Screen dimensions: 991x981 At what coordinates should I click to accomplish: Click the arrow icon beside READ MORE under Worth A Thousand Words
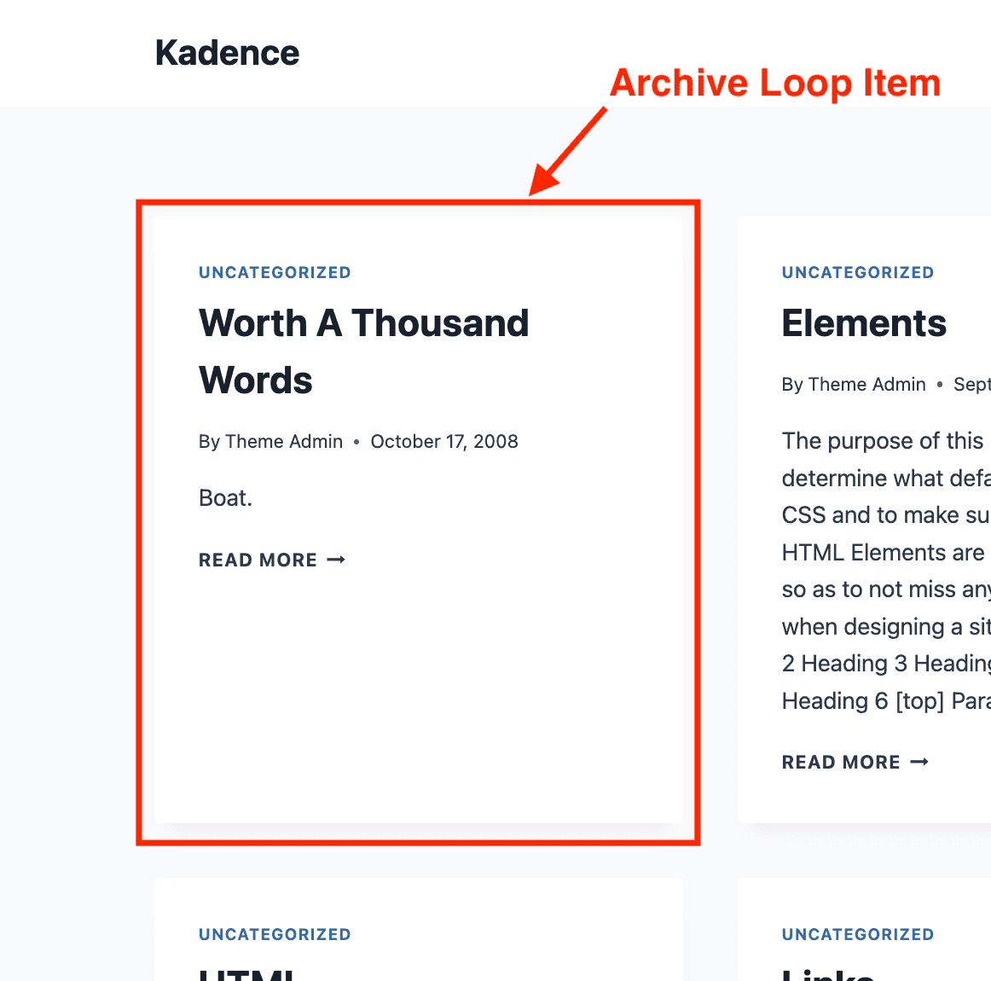click(337, 560)
